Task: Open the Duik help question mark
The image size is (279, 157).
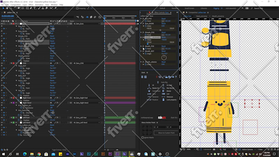Action: (x=176, y=77)
